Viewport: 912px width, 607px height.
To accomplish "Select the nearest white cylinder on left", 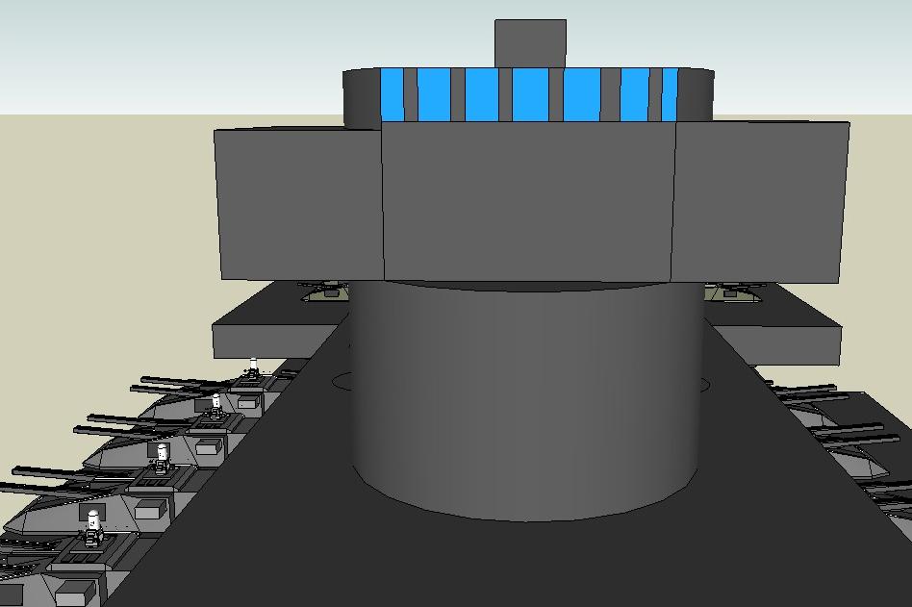I will (93, 521).
